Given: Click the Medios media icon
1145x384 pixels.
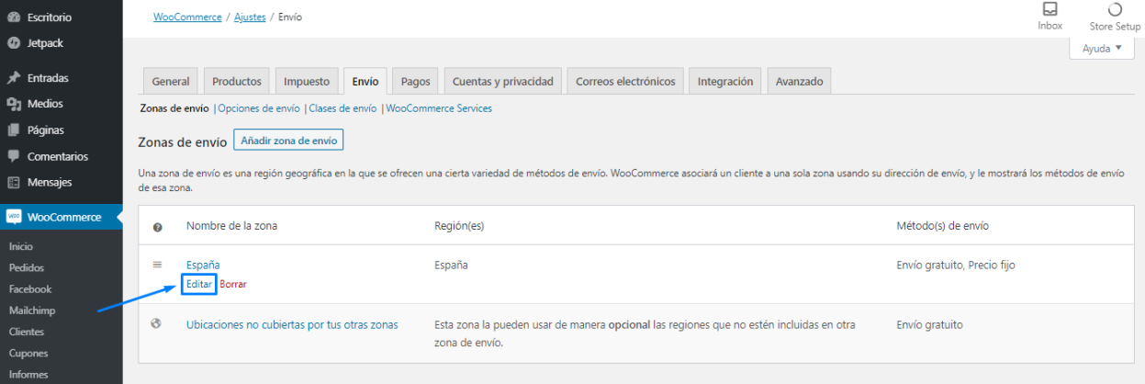Looking at the screenshot, I should (14, 104).
